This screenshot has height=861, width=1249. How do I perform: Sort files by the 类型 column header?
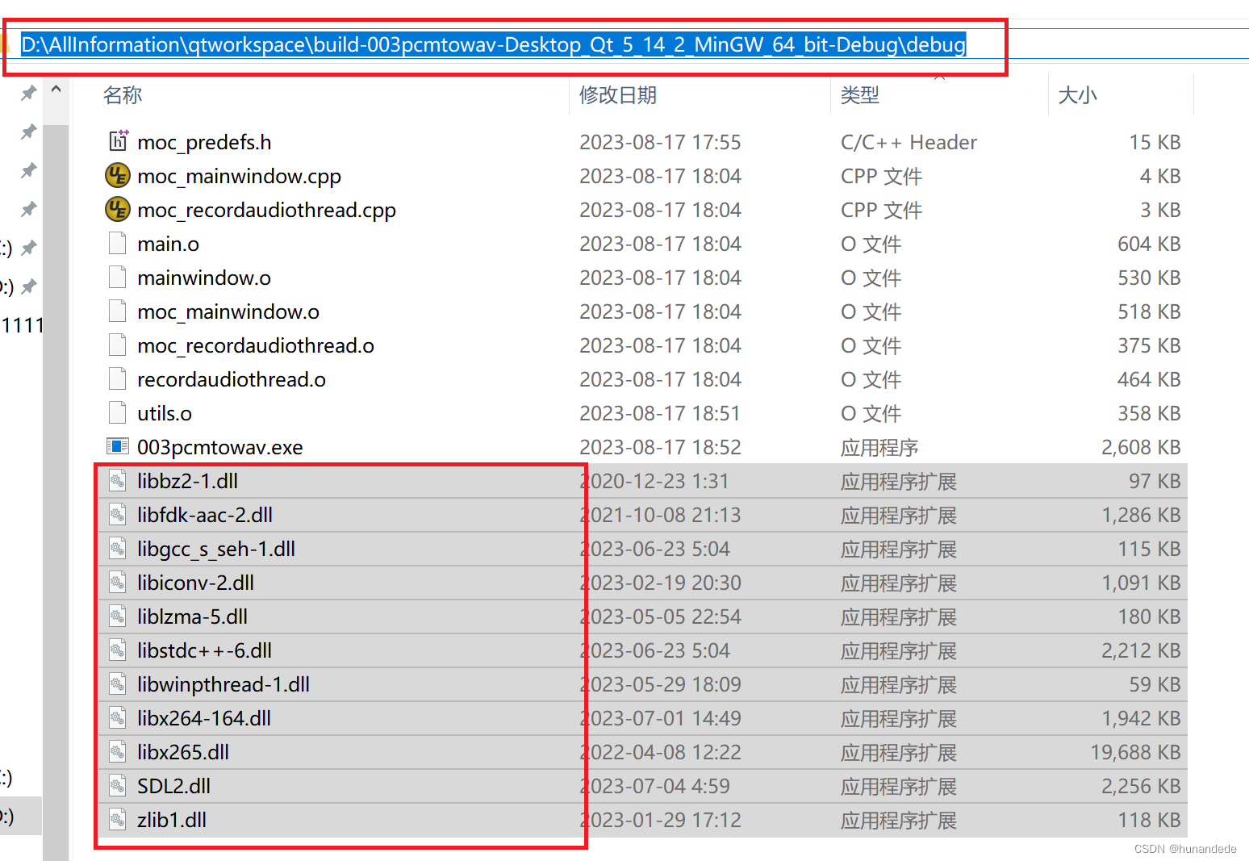pyautogui.click(x=860, y=95)
